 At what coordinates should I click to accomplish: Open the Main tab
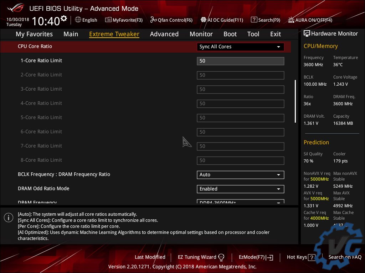coord(71,34)
